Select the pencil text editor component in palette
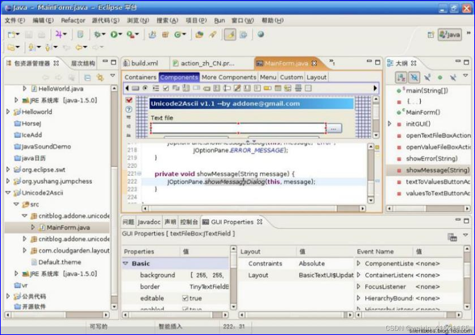The image size is (475, 335). (237, 88)
